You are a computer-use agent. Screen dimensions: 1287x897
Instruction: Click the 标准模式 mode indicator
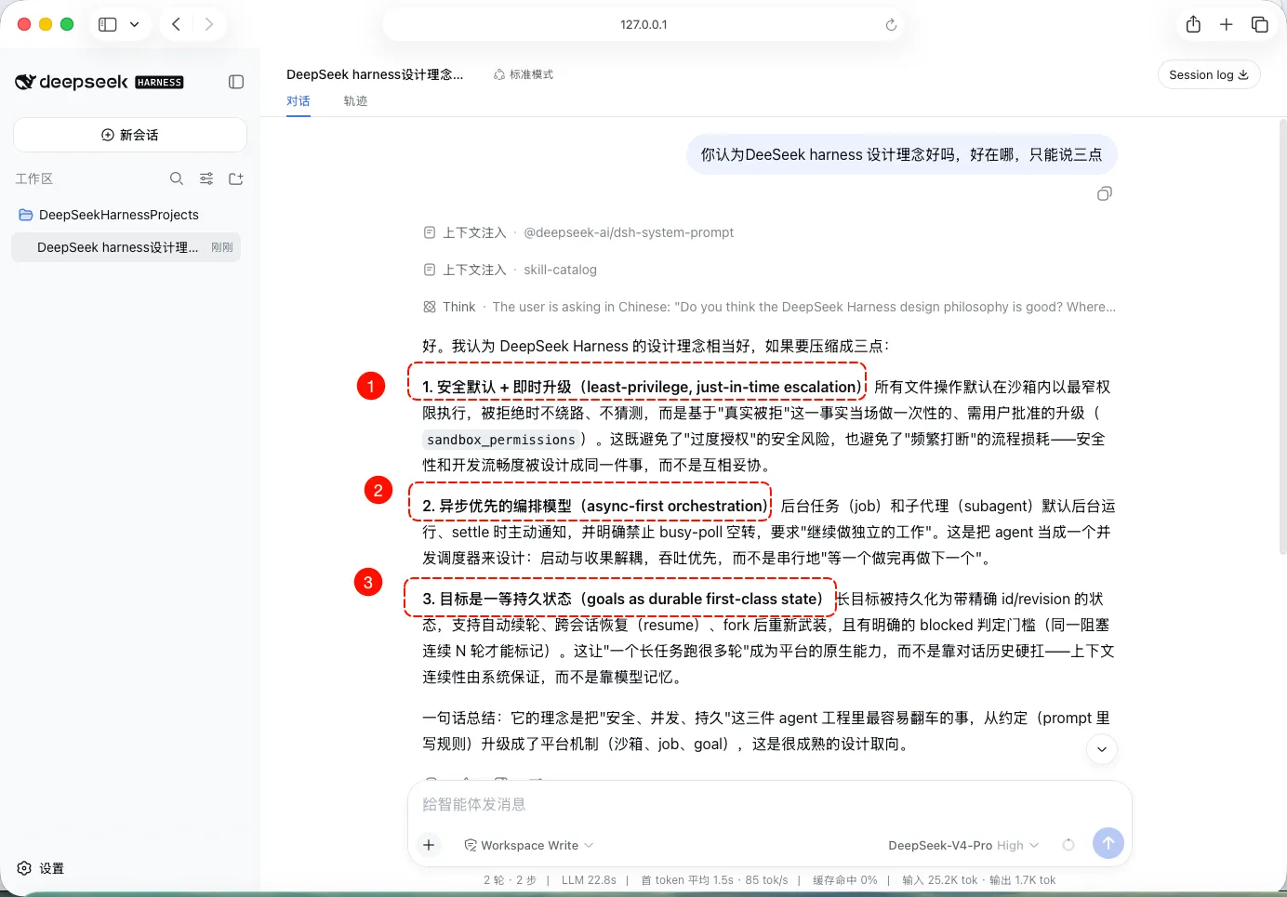(524, 74)
